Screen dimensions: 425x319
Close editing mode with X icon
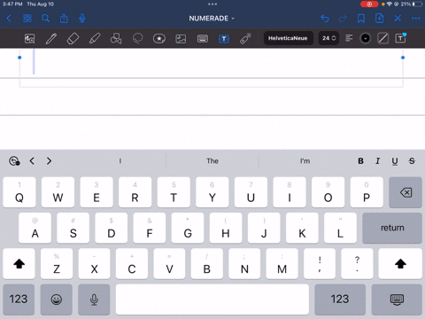pyautogui.click(x=398, y=19)
